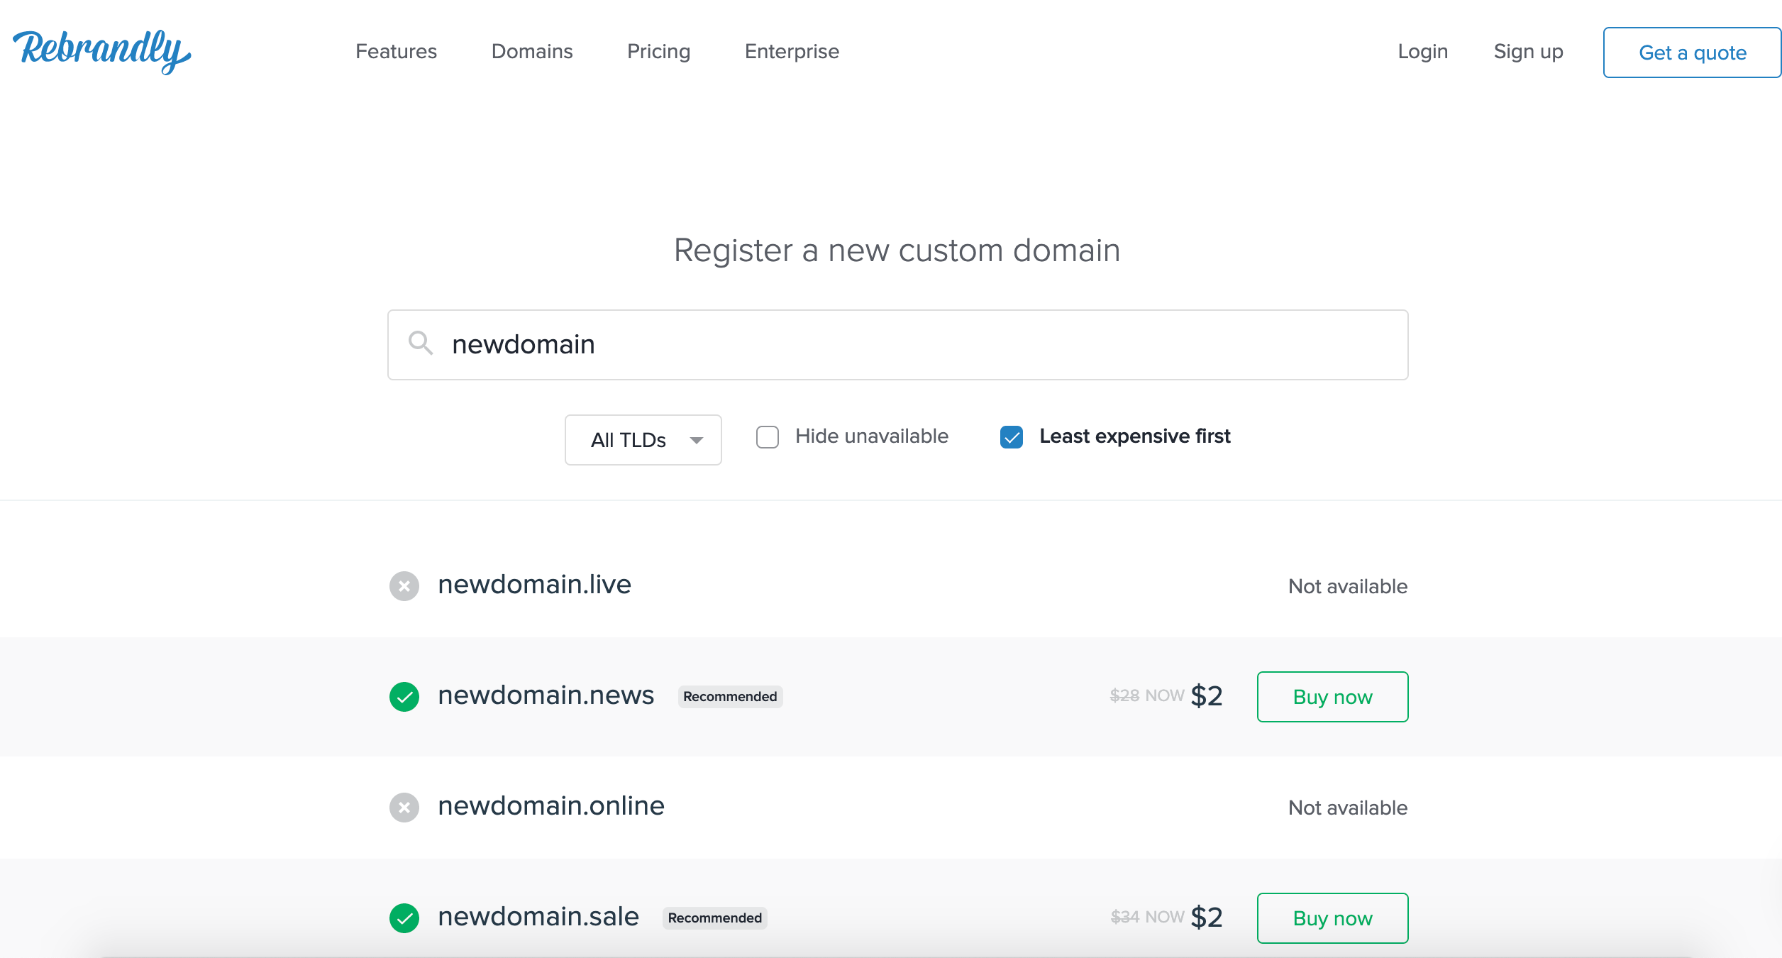The height and width of the screenshot is (958, 1782).
Task: Click the $2 price for newdomain.sale
Action: [x=1207, y=918]
